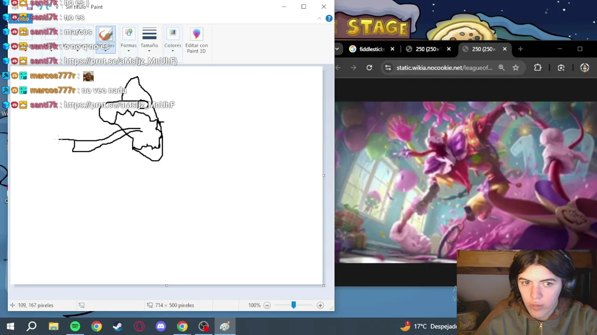597x335 pixels.
Task: Open the second Chrome taskbar icon
Action: coord(182,327)
